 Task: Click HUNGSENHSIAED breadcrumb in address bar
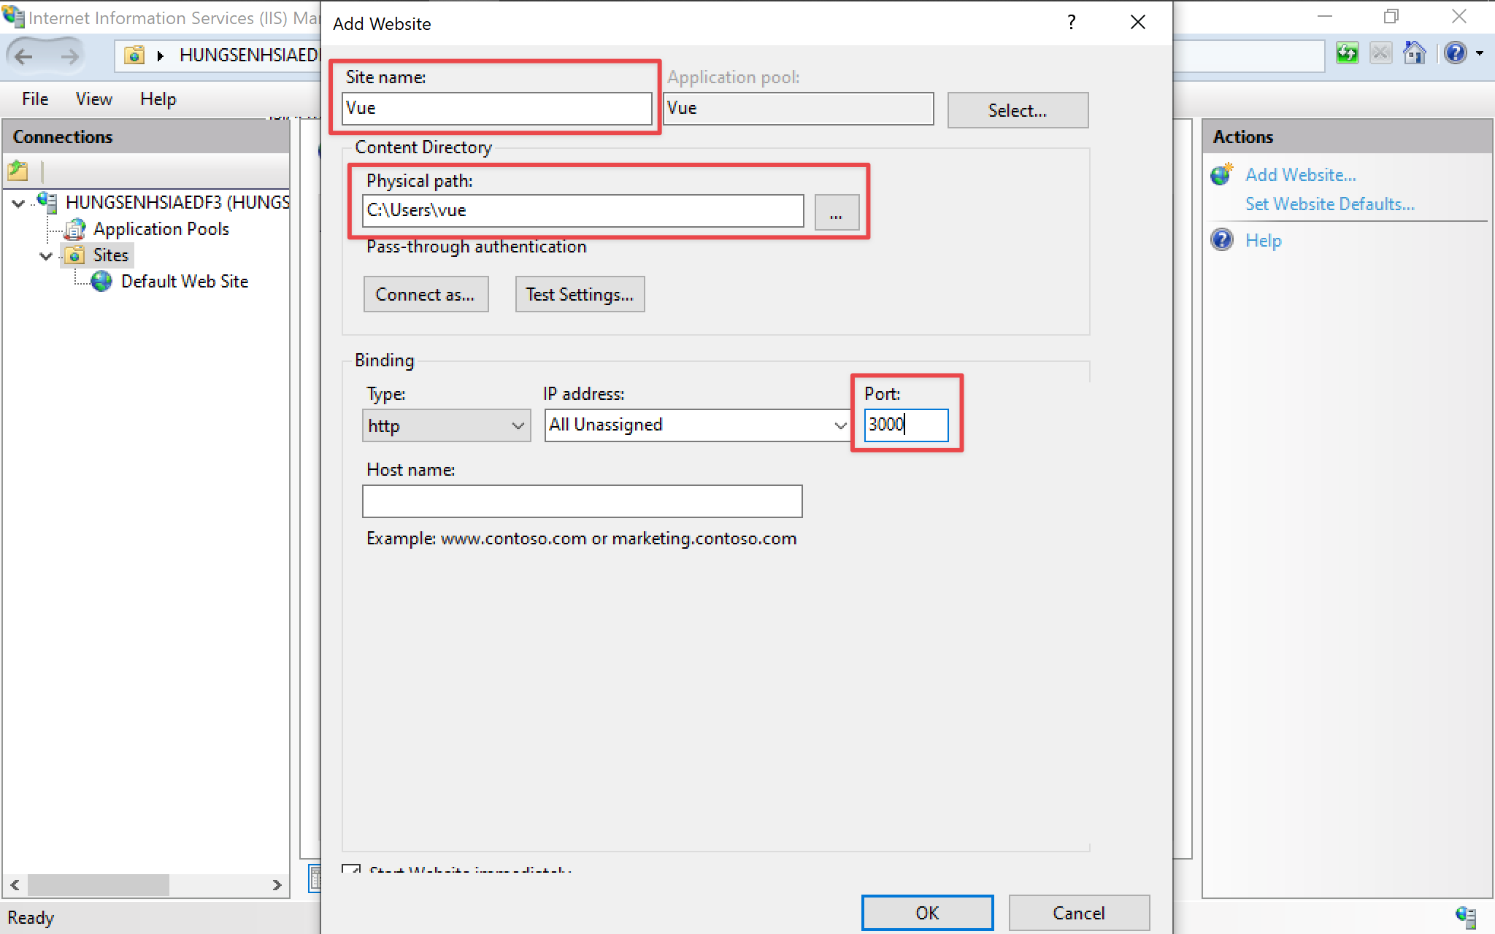tap(248, 55)
